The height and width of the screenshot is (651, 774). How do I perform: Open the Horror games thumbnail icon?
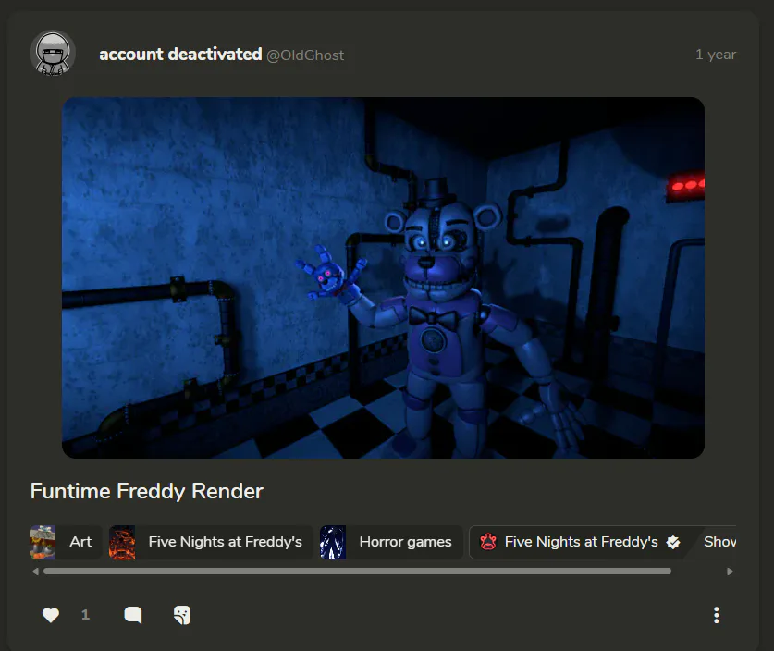333,542
